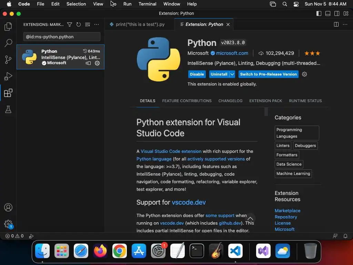353x265 pixels.
Task: Open the Terminal menu
Action: click(147, 4)
